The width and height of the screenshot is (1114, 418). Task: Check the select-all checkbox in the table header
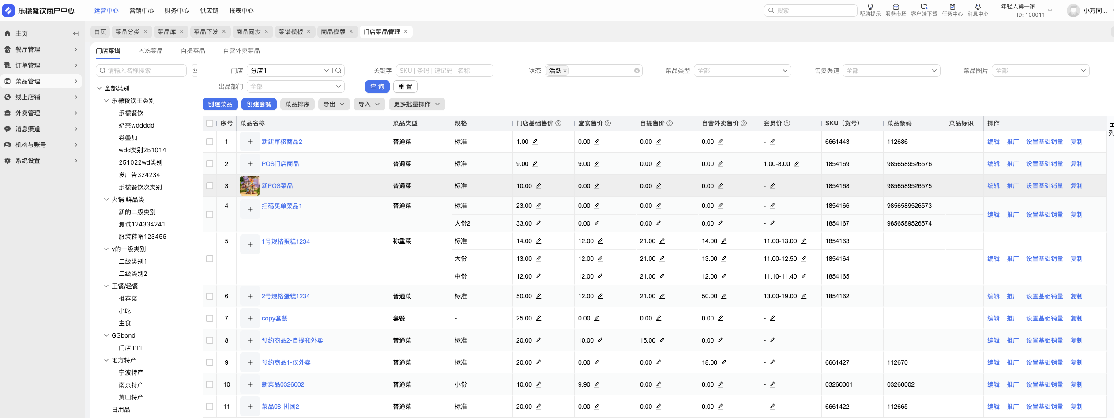tap(210, 123)
